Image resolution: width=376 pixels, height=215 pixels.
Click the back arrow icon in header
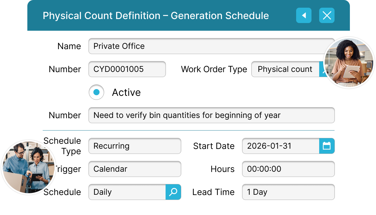[x=304, y=15]
